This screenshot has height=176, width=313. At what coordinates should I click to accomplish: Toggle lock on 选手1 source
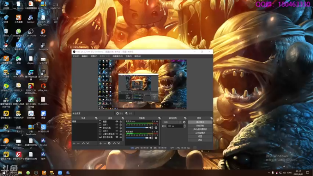121,124
